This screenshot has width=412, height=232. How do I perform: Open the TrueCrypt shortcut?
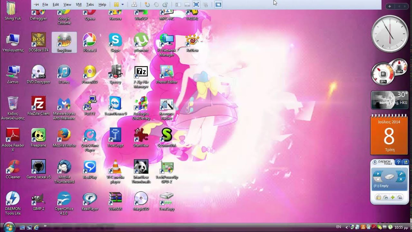[115, 138]
